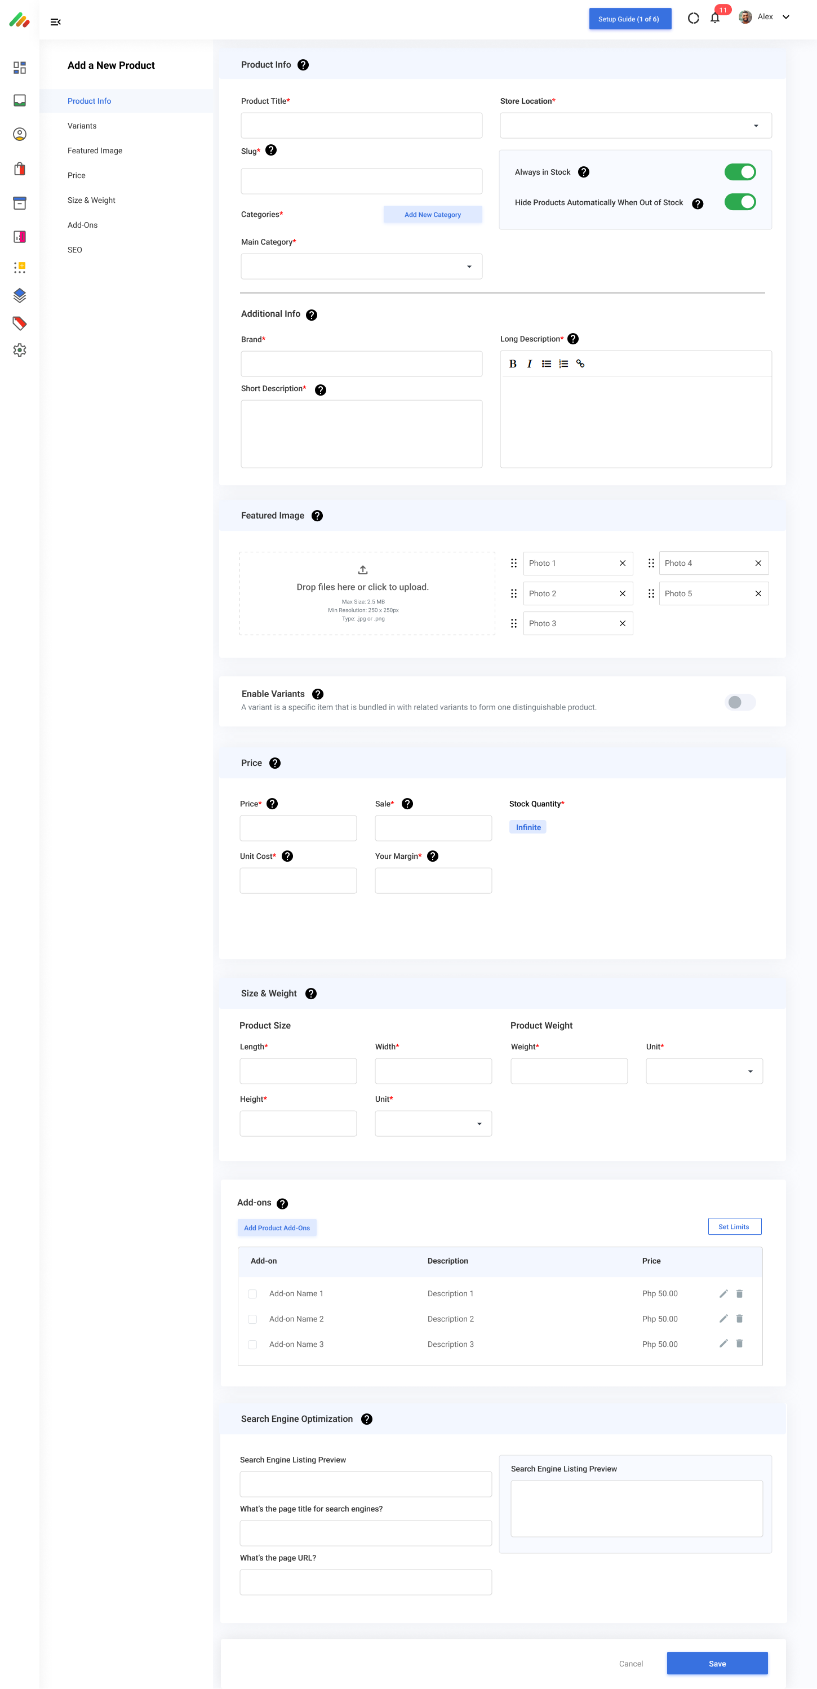Remove Photo 1 with its X icon
This screenshot has height=1689, width=817.
click(622, 563)
